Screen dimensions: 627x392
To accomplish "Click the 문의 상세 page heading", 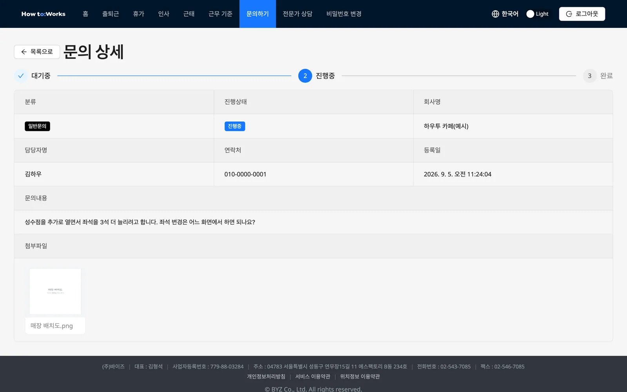I will [93, 52].
